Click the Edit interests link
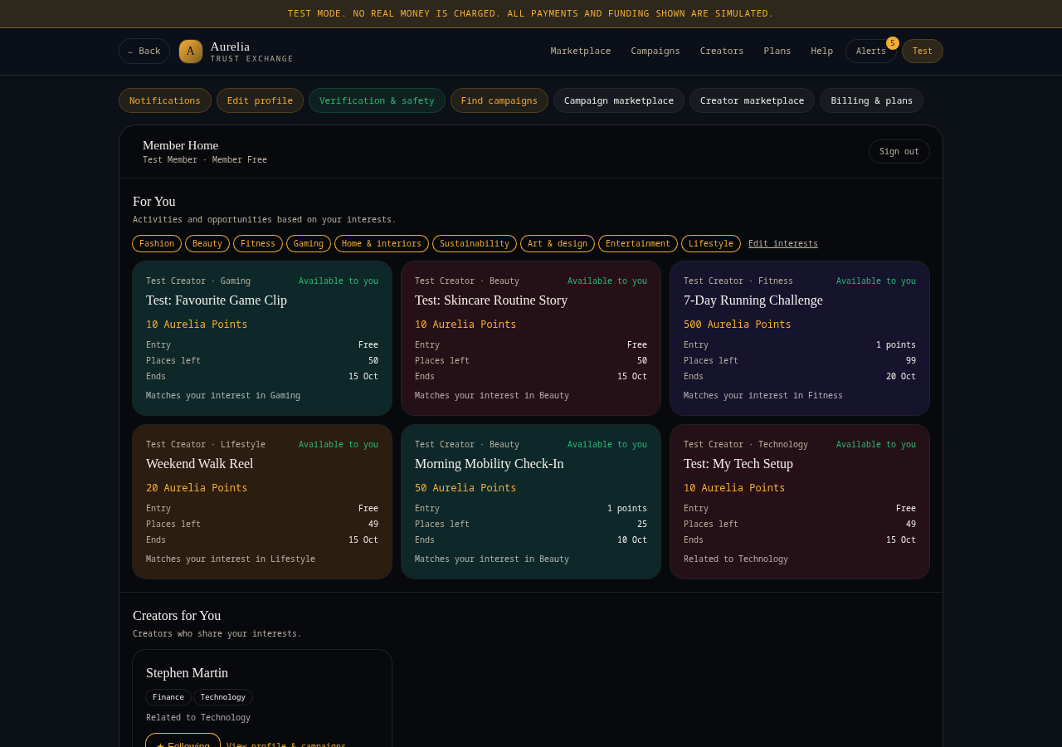Screen dimensions: 1062x747 [783, 243]
